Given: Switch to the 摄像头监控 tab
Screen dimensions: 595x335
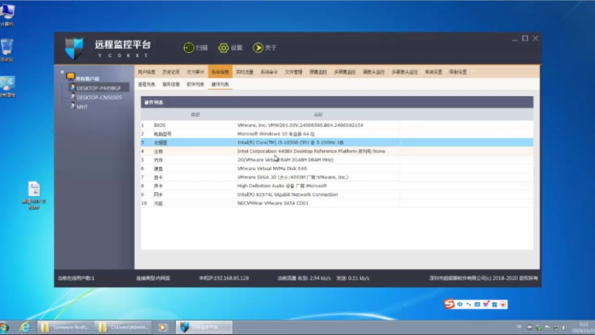Looking at the screenshot, I should click(374, 72).
